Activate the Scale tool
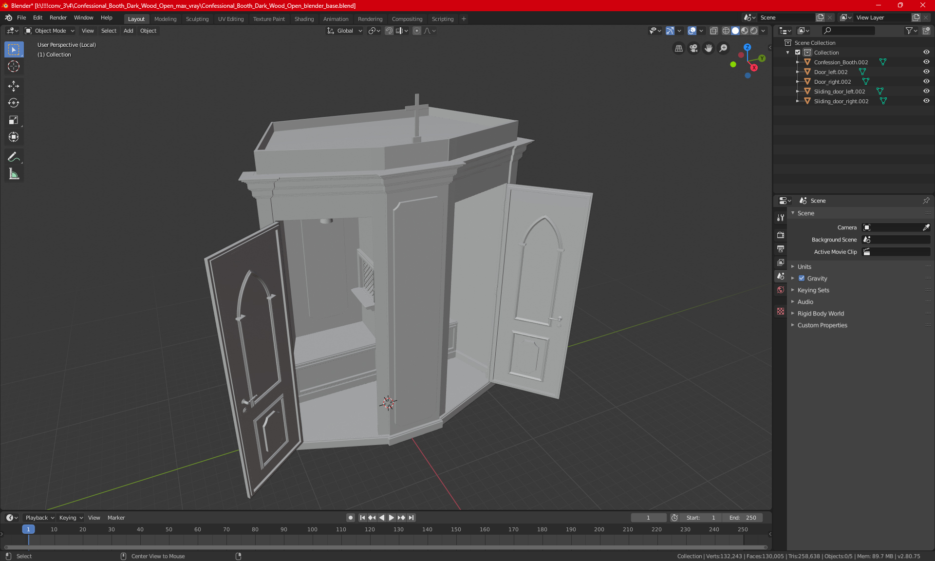The width and height of the screenshot is (935, 561). pyautogui.click(x=14, y=120)
